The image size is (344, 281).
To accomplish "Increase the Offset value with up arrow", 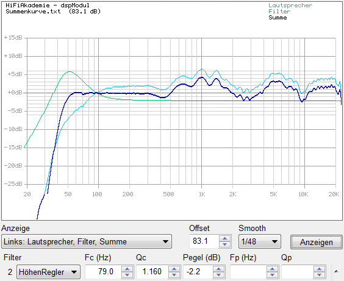I will (x=225, y=238).
